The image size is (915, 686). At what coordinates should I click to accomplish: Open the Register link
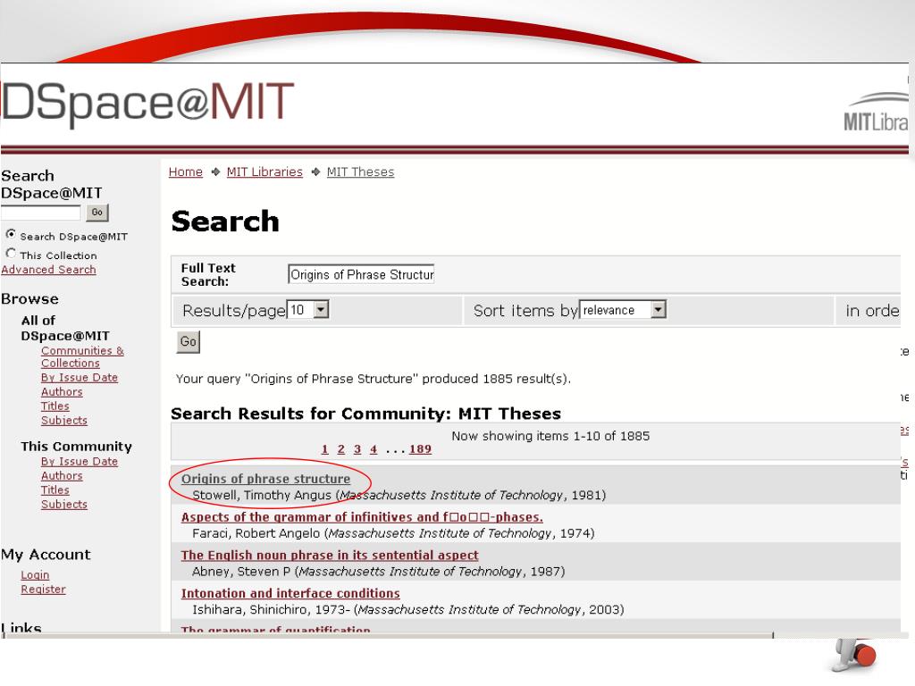coord(43,590)
